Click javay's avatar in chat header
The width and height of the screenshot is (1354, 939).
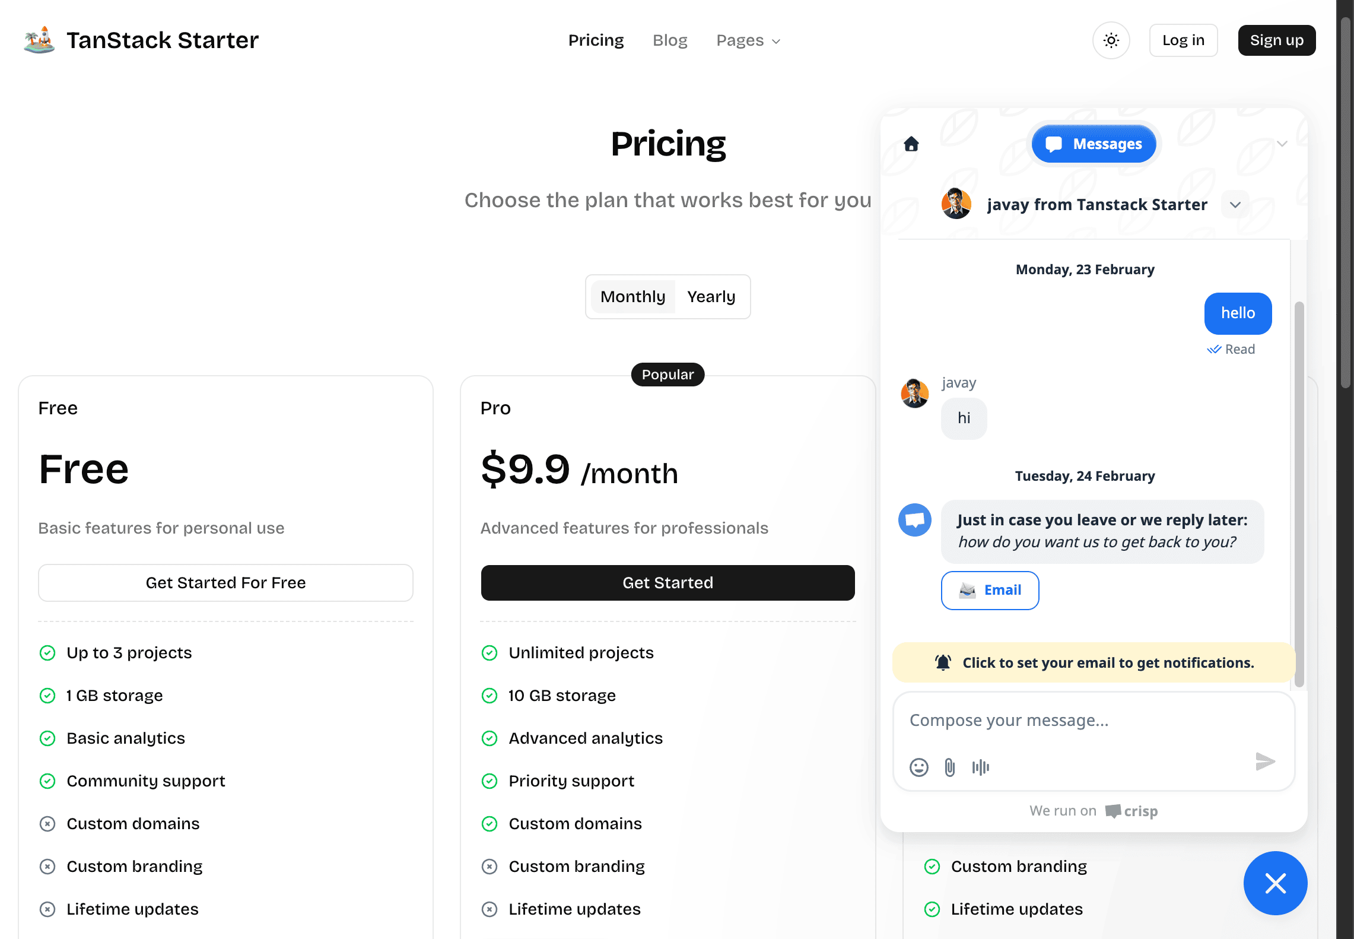[x=956, y=204]
